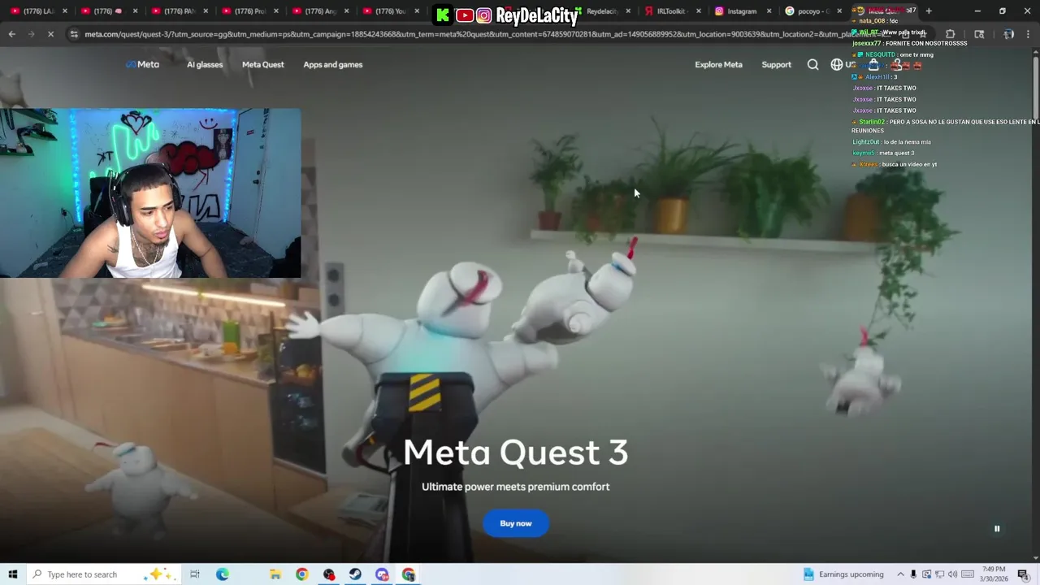This screenshot has width=1040, height=585.
Task: Click the browser forward arrow
Action: (x=31, y=34)
